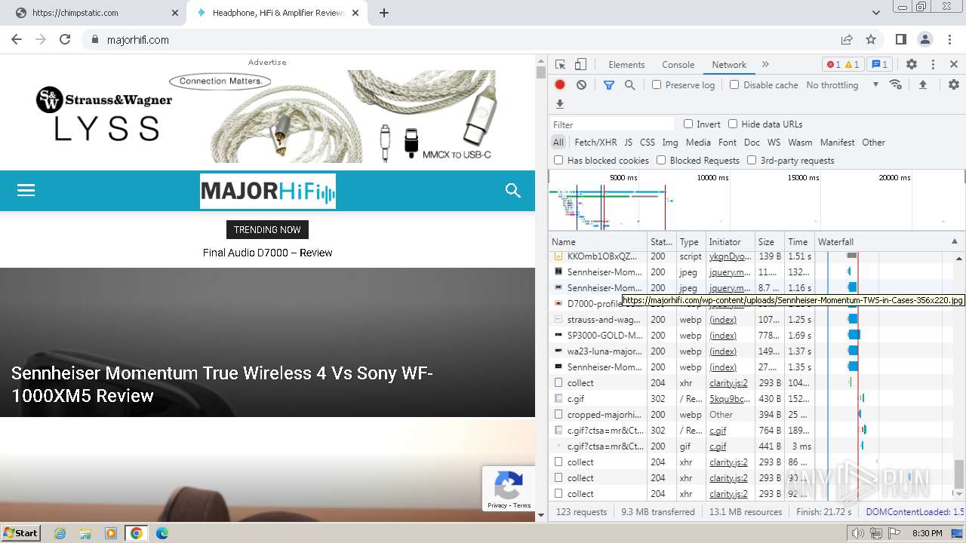Open the network conditions wifi icon

pyautogui.click(x=896, y=84)
